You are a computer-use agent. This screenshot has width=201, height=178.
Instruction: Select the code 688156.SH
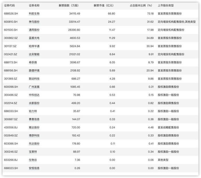tap(11, 70)
